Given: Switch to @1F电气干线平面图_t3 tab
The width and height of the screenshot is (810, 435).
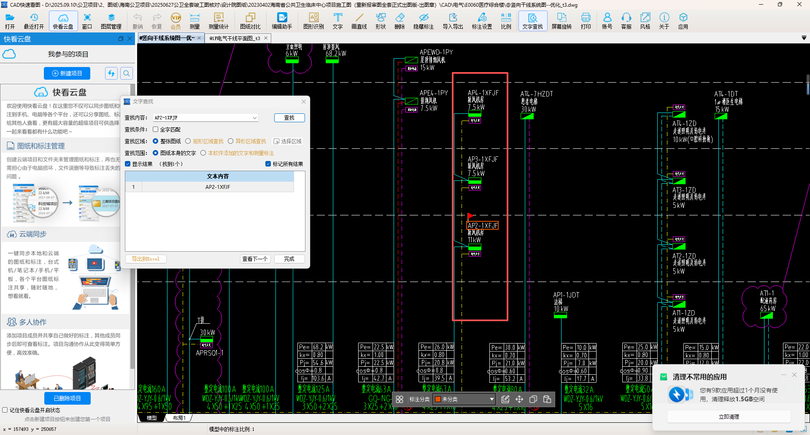Looking at the screenshot, I should (235, 38).
